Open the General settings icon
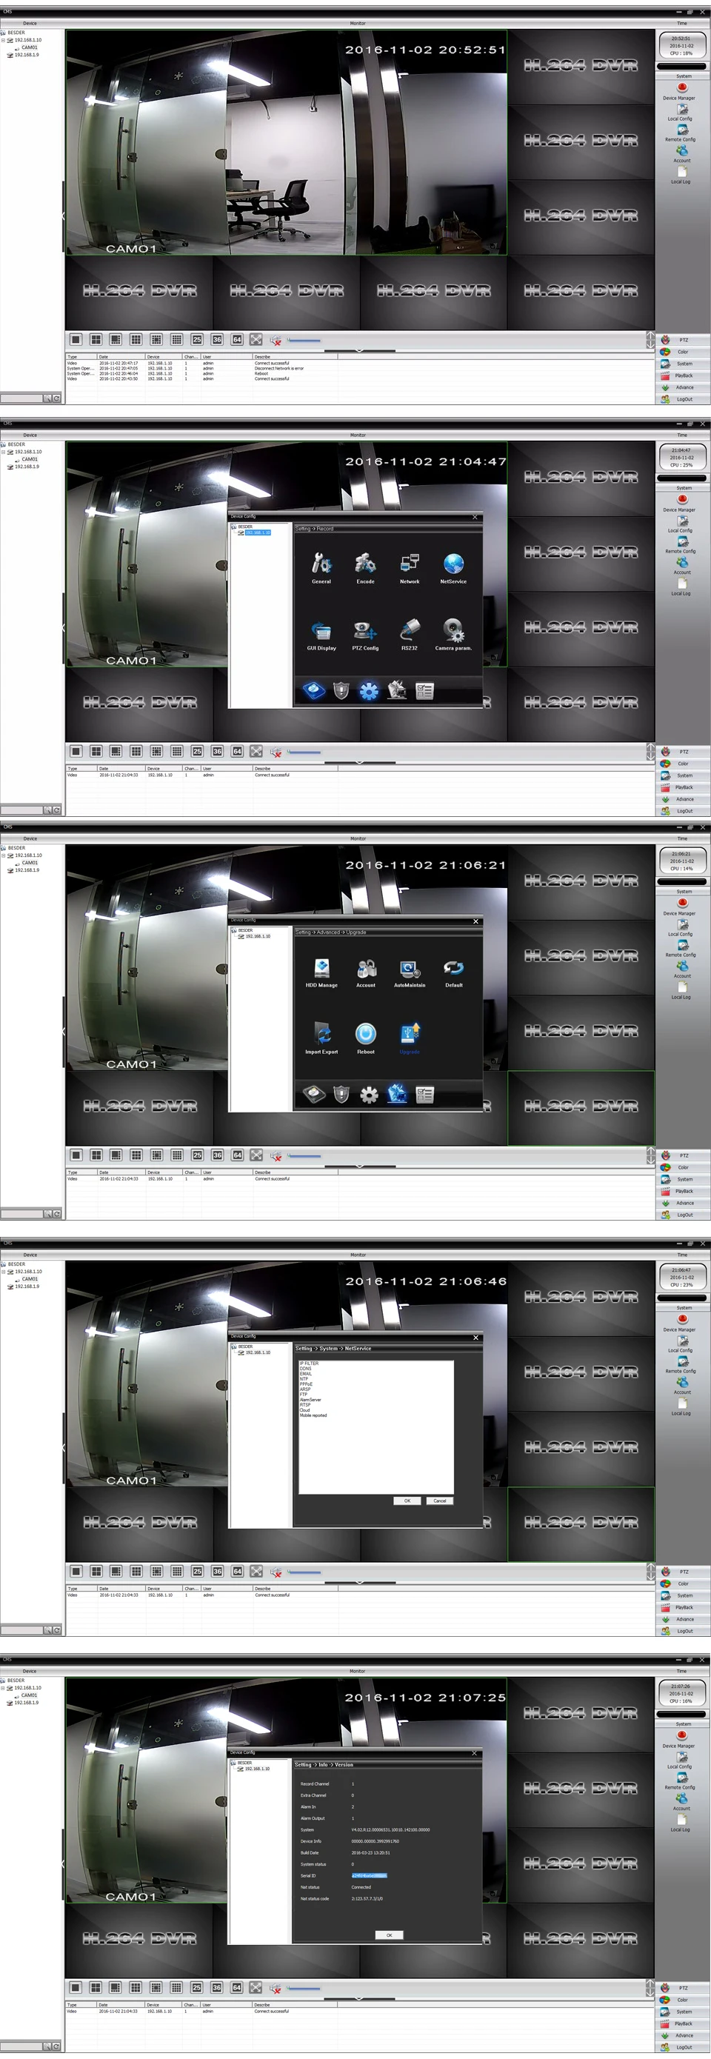Screen dimensions: 711x2059 click(321, 564)
